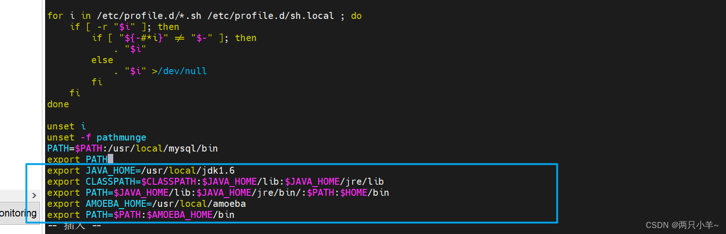Click the CSDN watermark text
Image resolution: width=726 pixels, height=234 pixels.
(x=682, y=225)
